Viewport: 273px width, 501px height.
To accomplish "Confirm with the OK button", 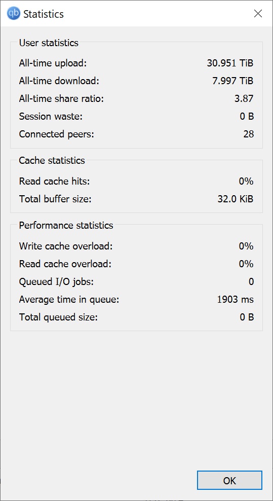I will (x=229, y=480).
